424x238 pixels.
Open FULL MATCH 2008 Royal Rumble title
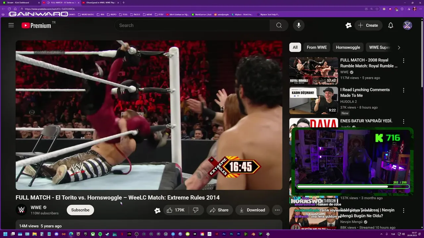pyautogui.click(x=369, y=63)
